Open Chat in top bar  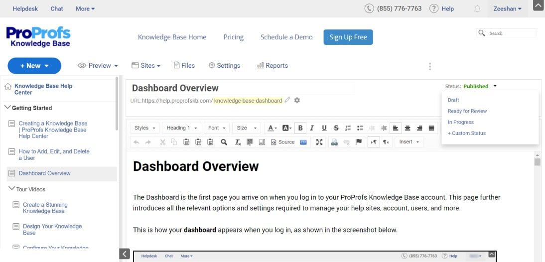pos(57,8)
